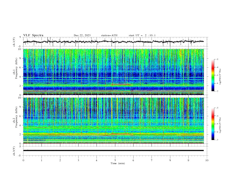Click the ch.1 'Frequency (kHz)' axis label
Screen dimensions: 233x180
tap(16, 68)
